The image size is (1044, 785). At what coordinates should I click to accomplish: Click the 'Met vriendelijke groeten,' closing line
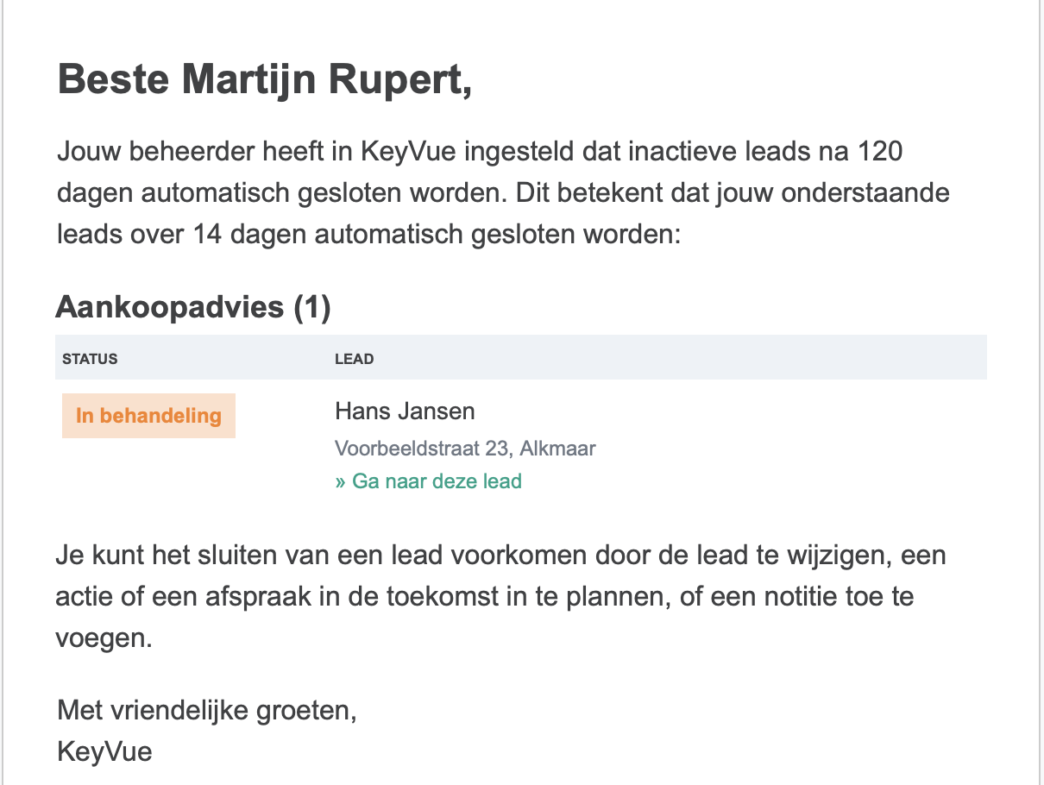[206, 710]
